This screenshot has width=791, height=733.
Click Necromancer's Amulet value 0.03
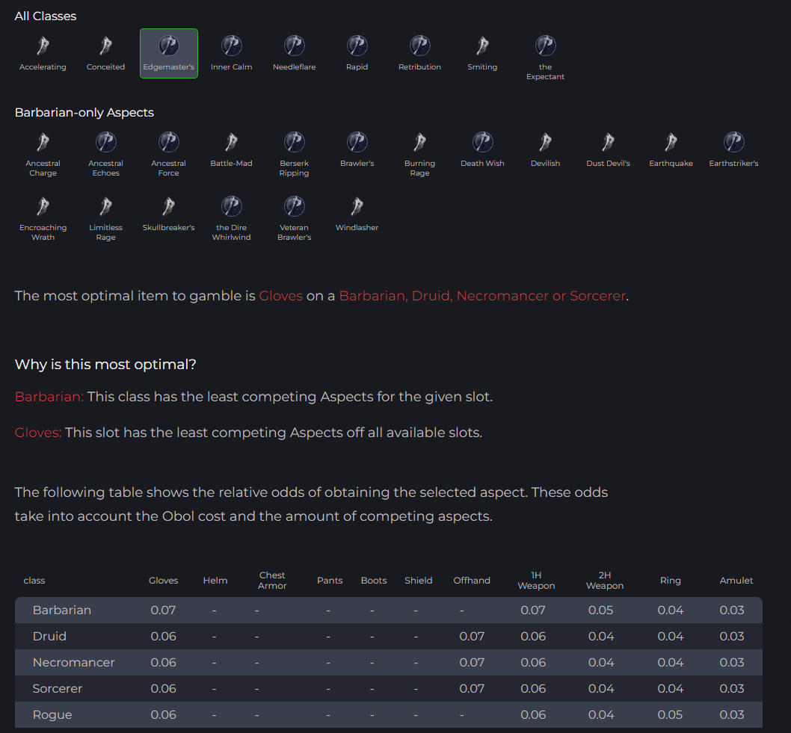pos(732,663)
